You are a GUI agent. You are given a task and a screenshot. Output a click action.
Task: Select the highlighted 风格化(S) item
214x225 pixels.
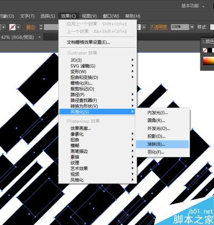[x=97, y=111]
